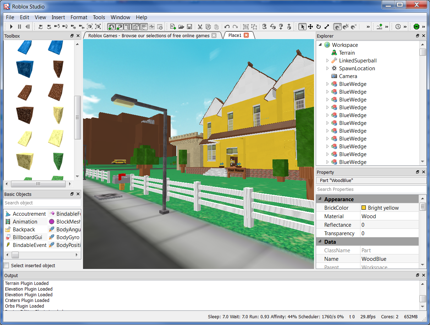Click the Undo arrow icon
The image size is (430, 325).
[x=227, y=27]
